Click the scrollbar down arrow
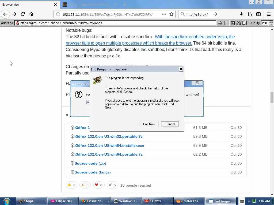 click(272, 195)
